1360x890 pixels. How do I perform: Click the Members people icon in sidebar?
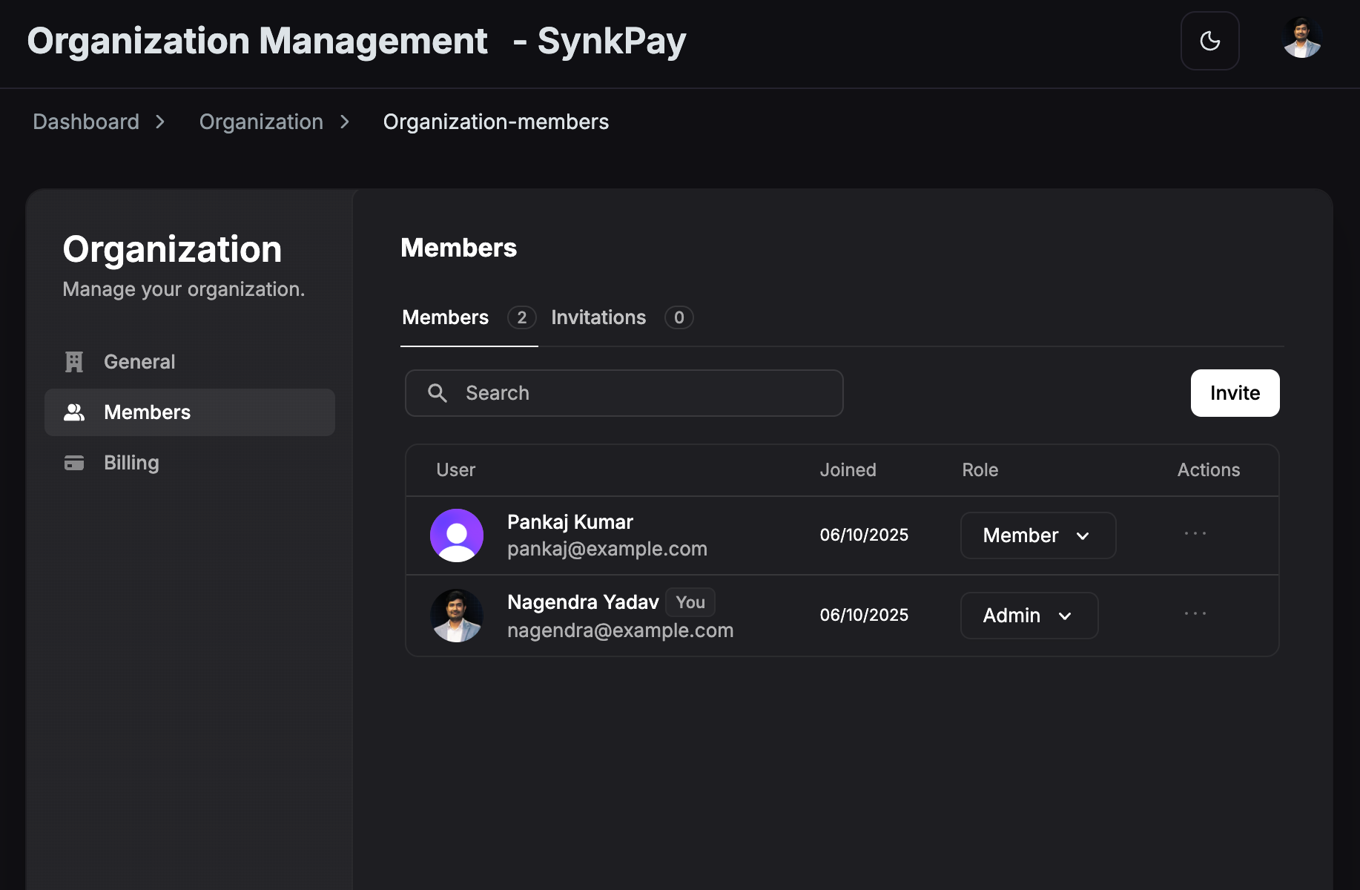coord(74,412)
